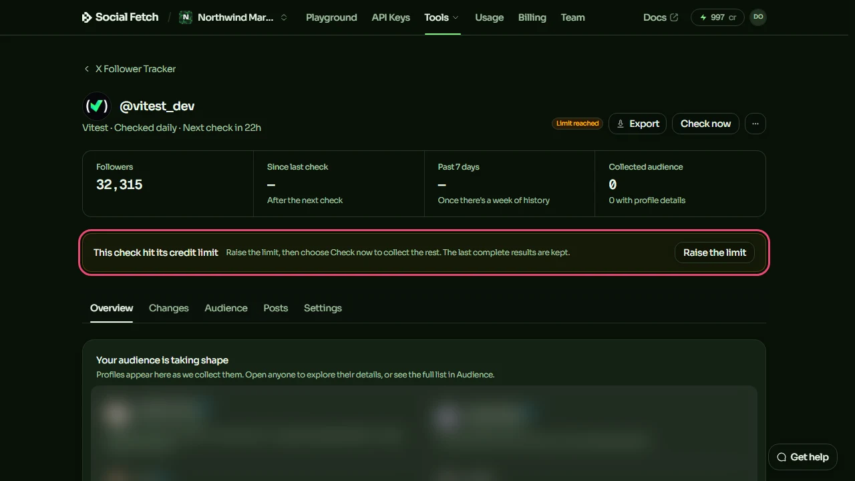The height and width of the screenshot is (481, 855).
Task: Export the follower data
Action: (637, 124)
